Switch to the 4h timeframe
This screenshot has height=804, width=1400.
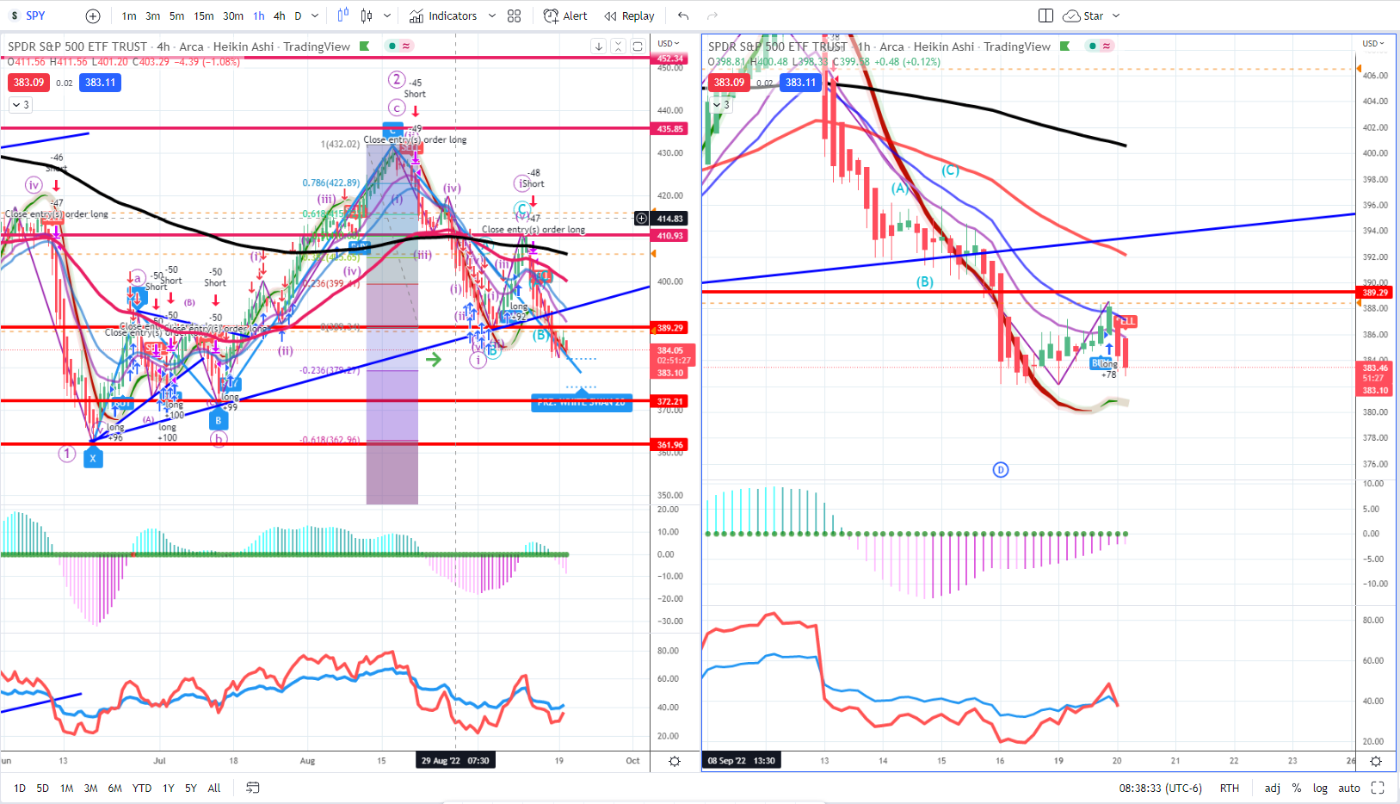point(280,15)
